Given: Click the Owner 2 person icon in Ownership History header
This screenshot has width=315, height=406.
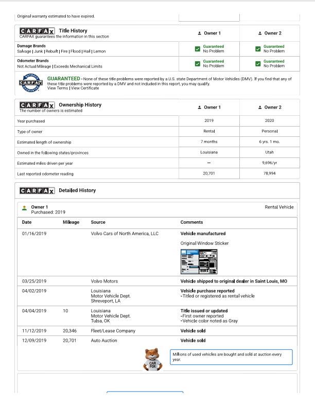Looking at the screenshot, I should tap(260, 108).
